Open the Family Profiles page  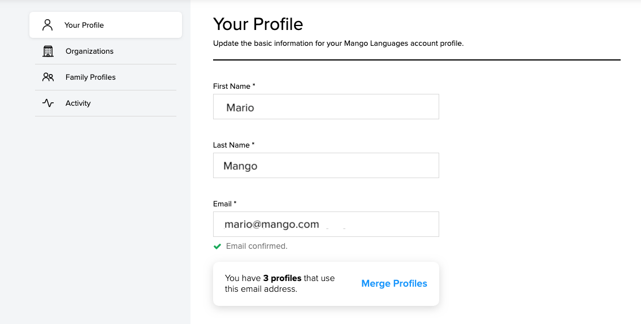coord(106,77)
